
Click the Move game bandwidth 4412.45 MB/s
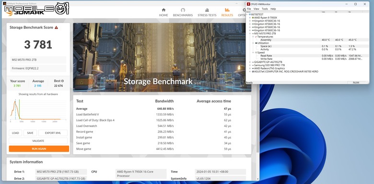[165, 149]
